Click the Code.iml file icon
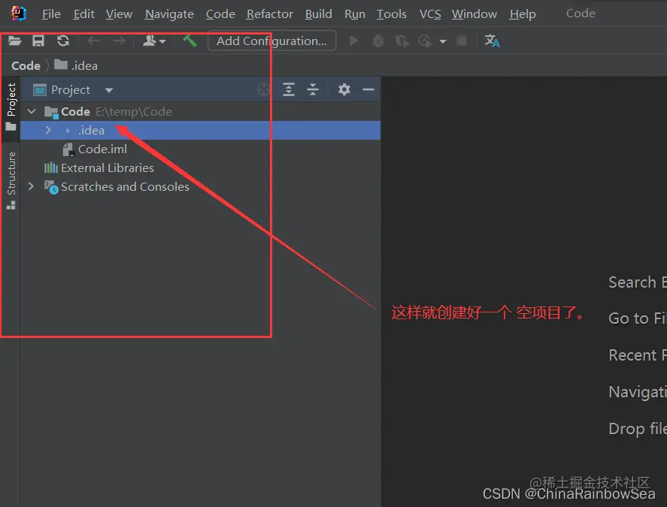Screen dimensions: 667x507 tap(68, 149)
